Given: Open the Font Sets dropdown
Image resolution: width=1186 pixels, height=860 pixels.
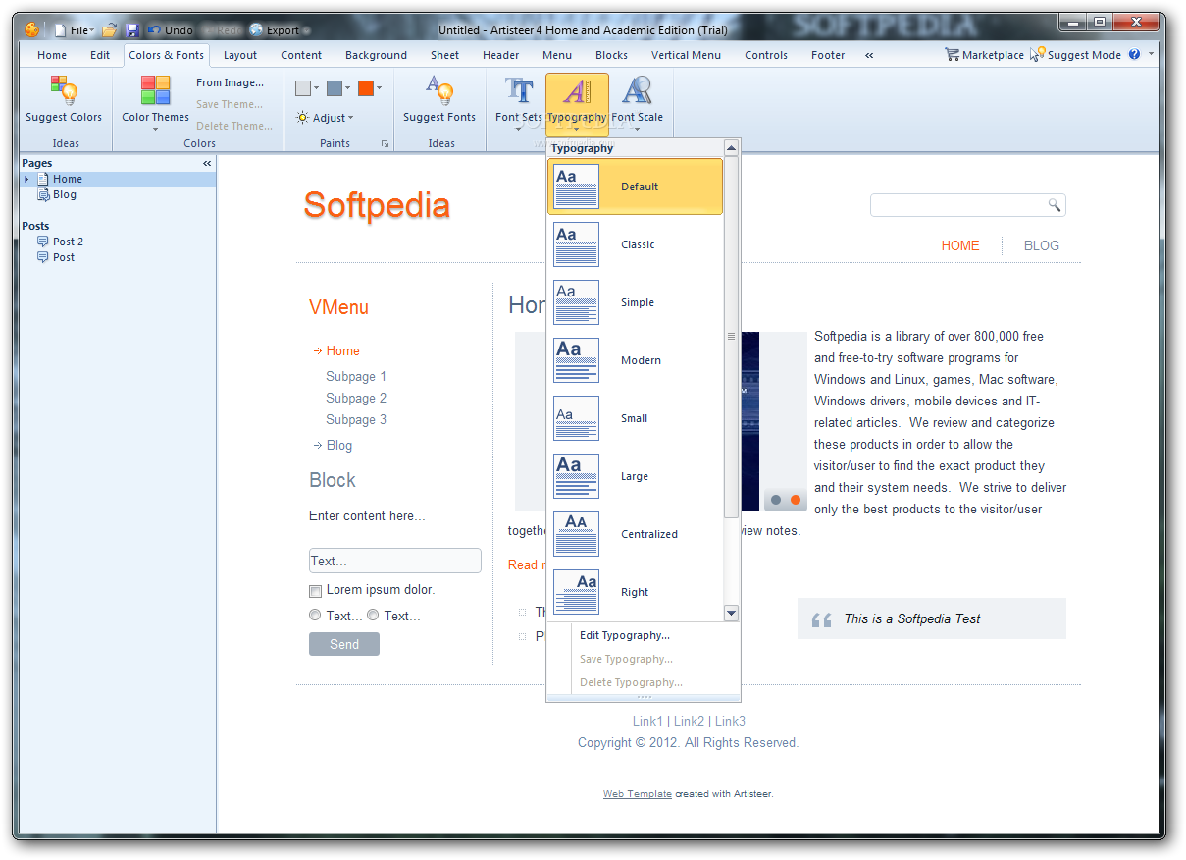Looking at the screenshot, I should click(x=518, y=102).
